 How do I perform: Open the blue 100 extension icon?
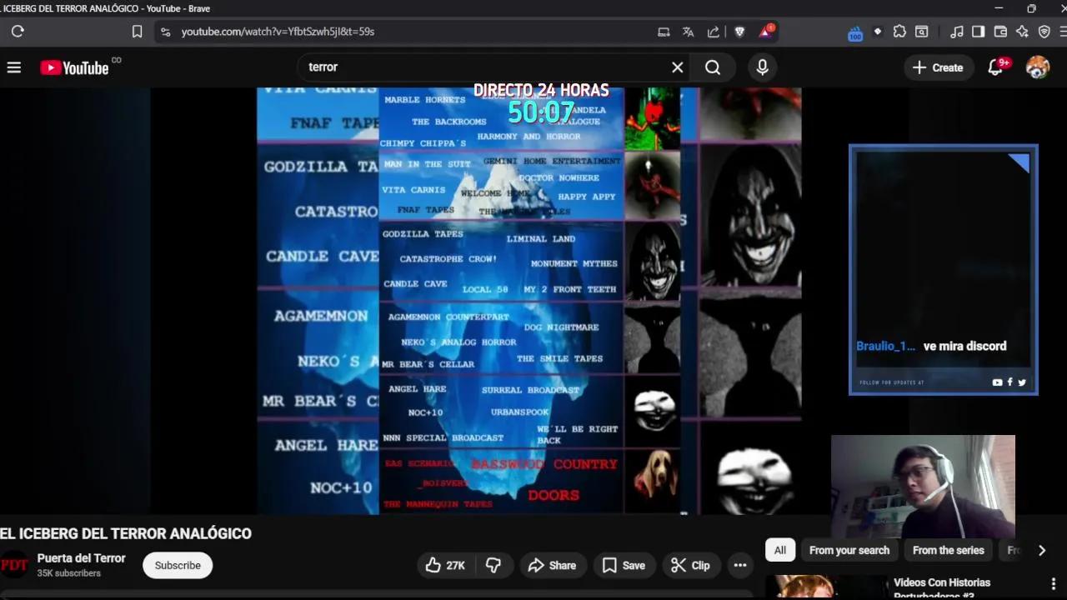coord(855,33)
